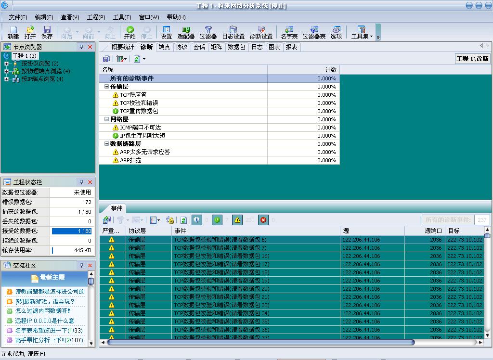
Task: Click the 新建 (New) project icon
Action: point(13,32)
